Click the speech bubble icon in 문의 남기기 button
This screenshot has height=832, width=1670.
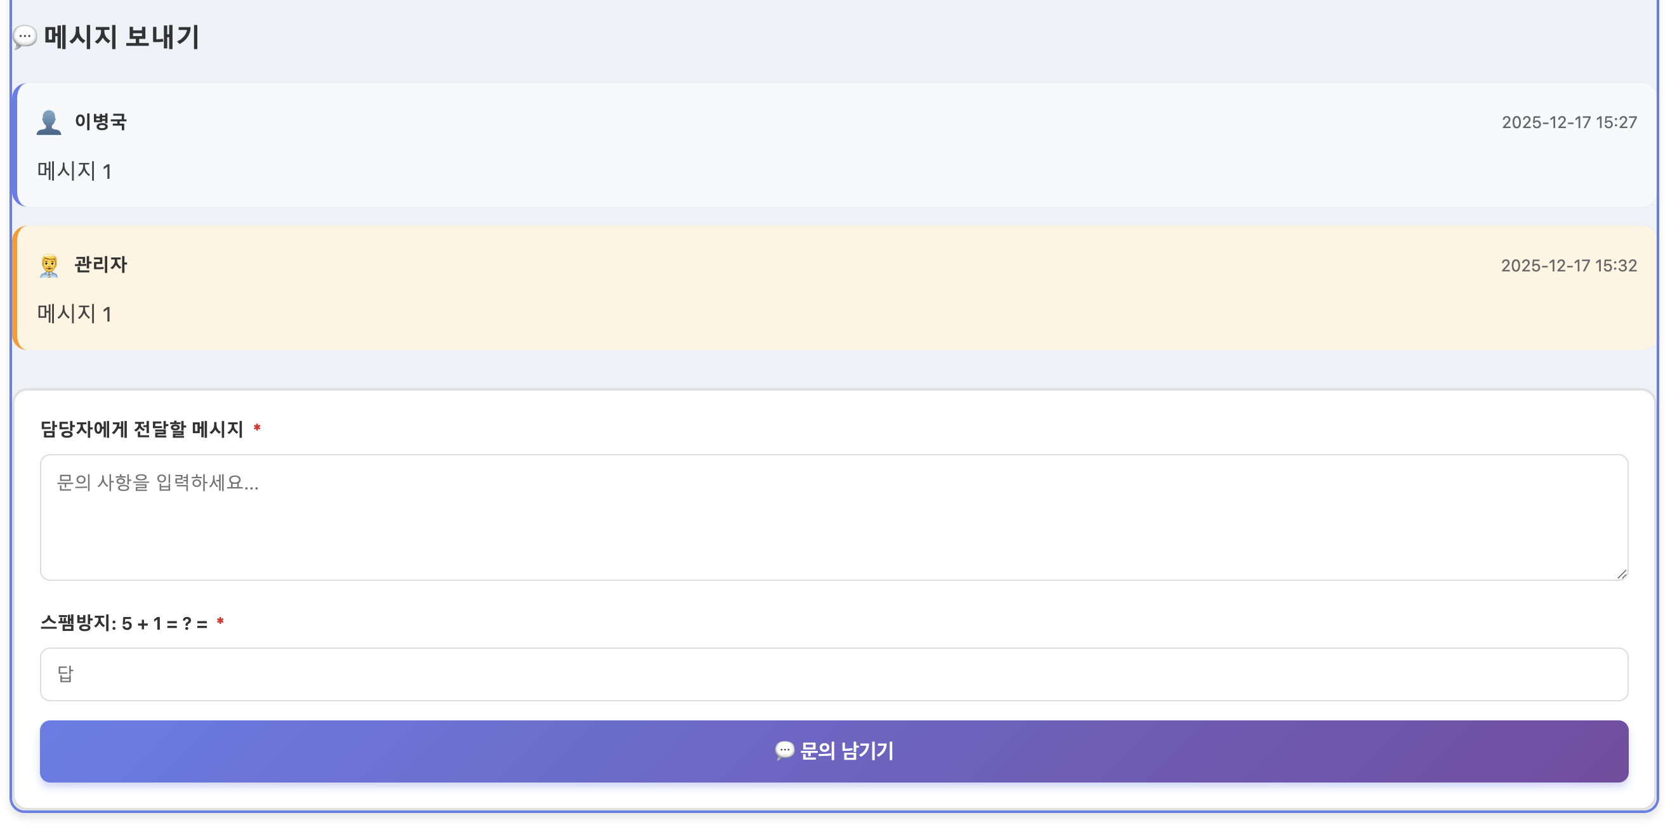point(784,751)
